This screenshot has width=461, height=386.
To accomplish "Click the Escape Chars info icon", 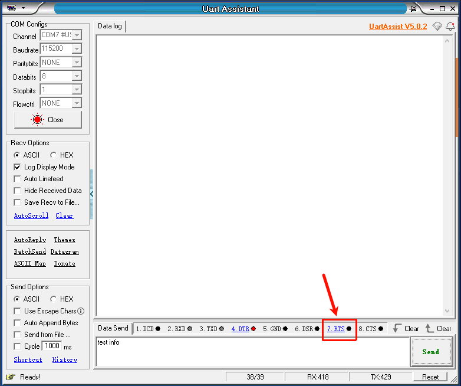I will click(x=81, y=311).
